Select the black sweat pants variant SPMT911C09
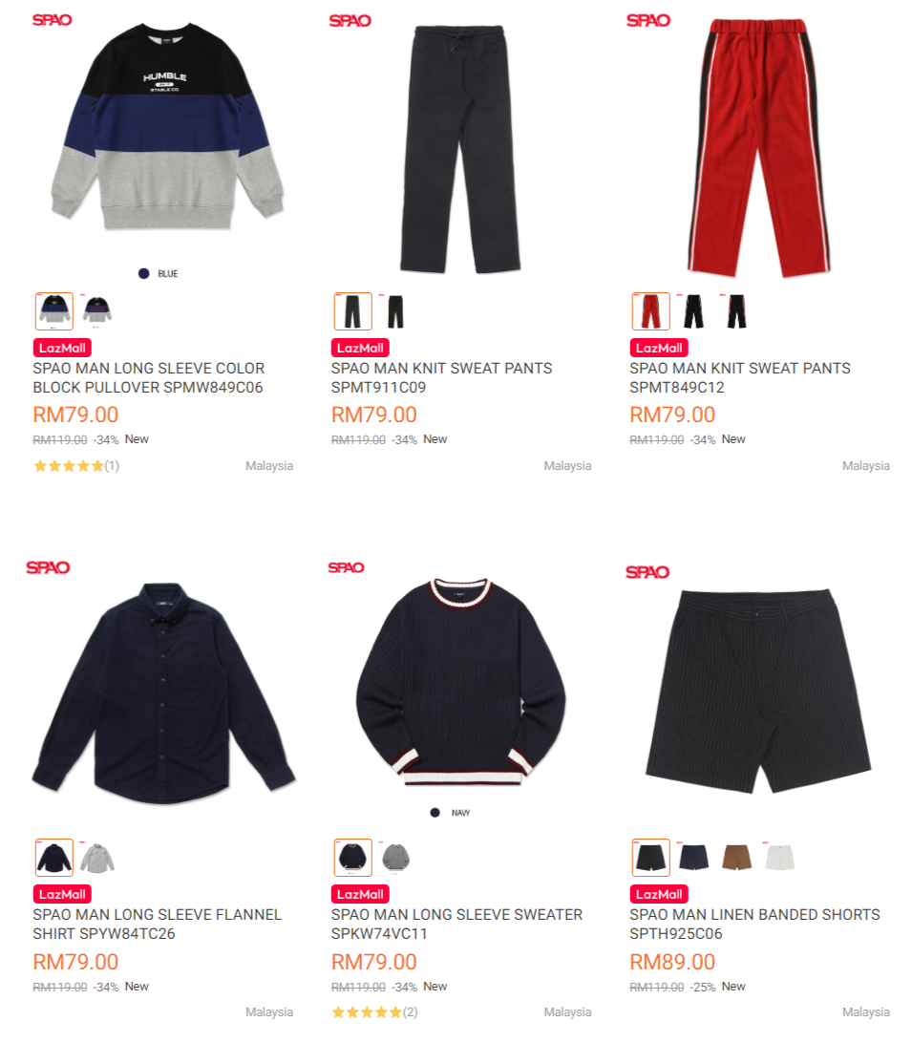Screen dimensions: 912x1043 [x=395, y=310]
